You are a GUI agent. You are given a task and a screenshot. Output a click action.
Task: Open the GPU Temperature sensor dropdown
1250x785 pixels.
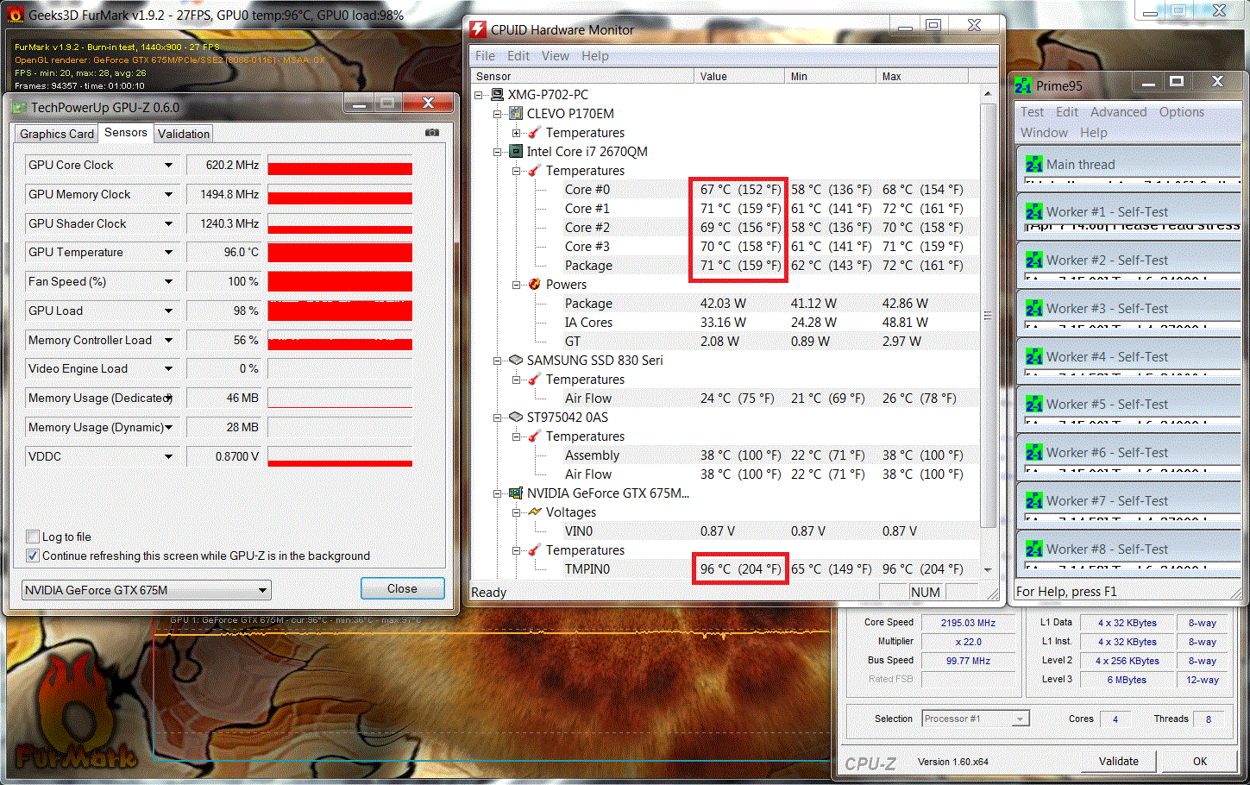coord(169,252)
